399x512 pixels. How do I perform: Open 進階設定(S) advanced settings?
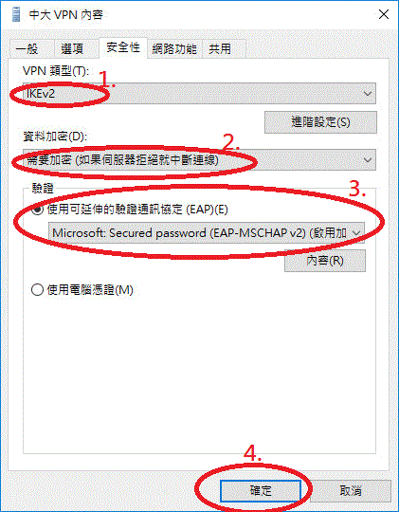(x=320, y=122)
